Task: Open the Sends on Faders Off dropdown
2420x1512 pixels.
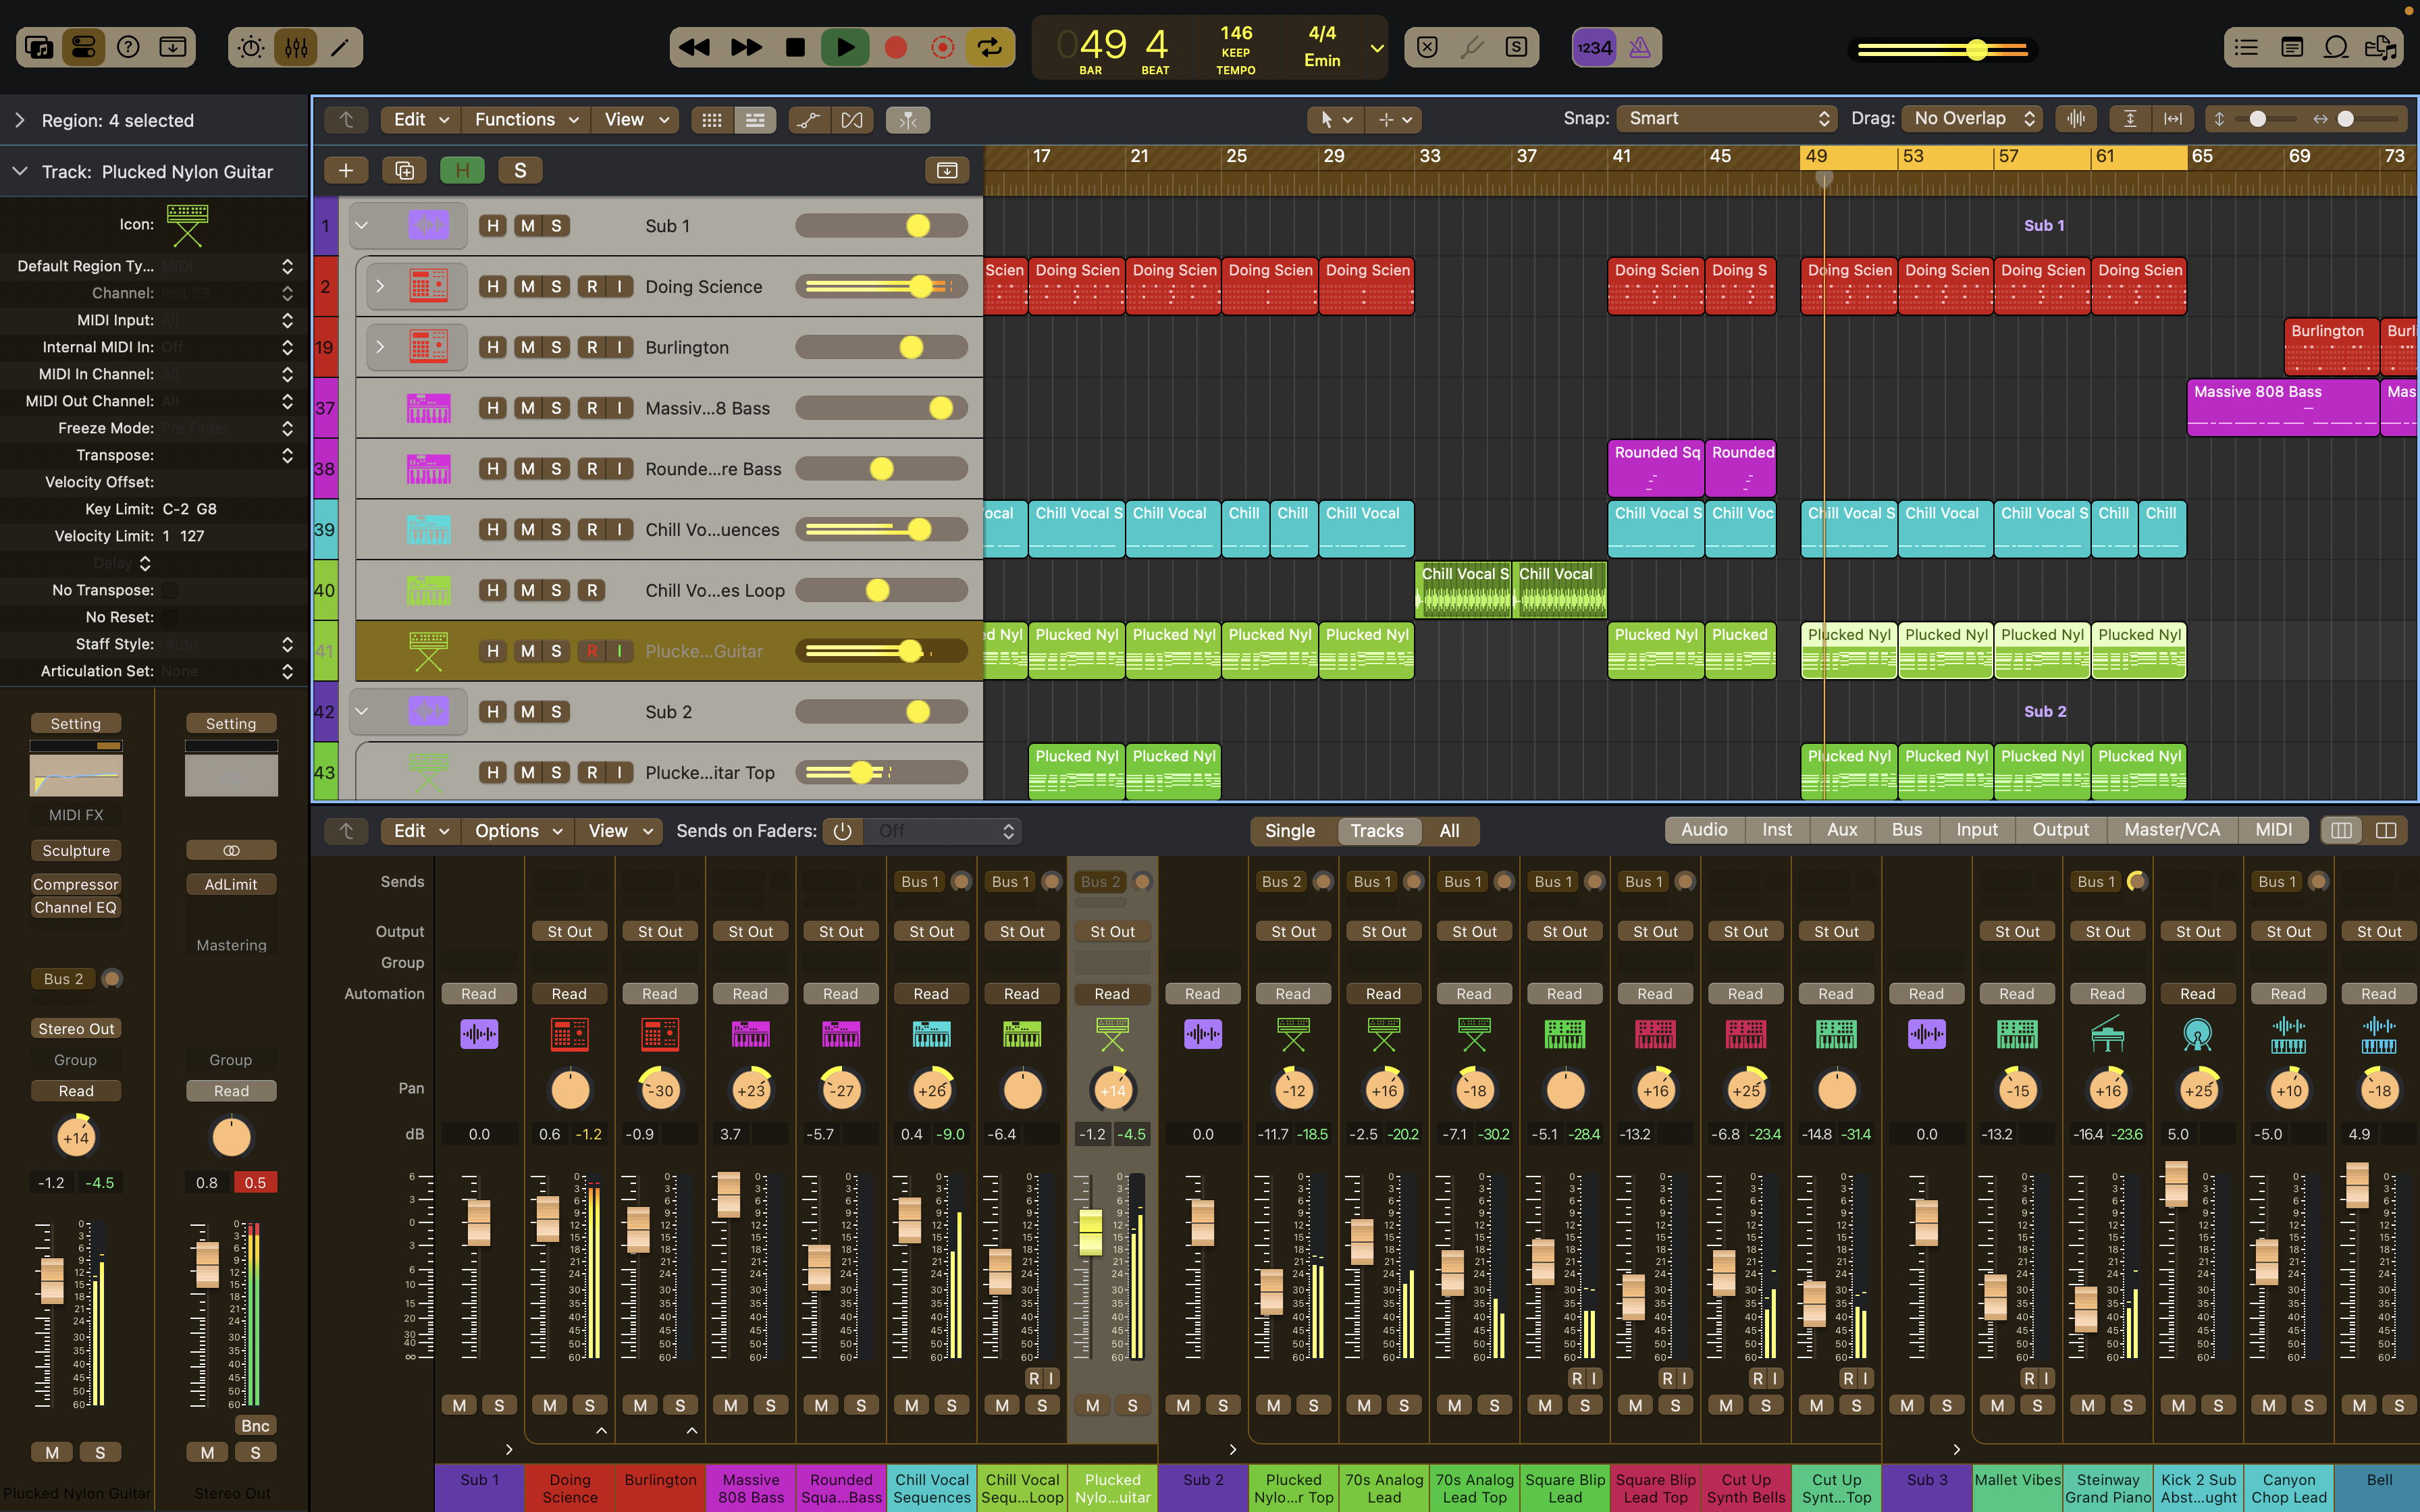Action: pyautogui.click(x=943, y=831)
